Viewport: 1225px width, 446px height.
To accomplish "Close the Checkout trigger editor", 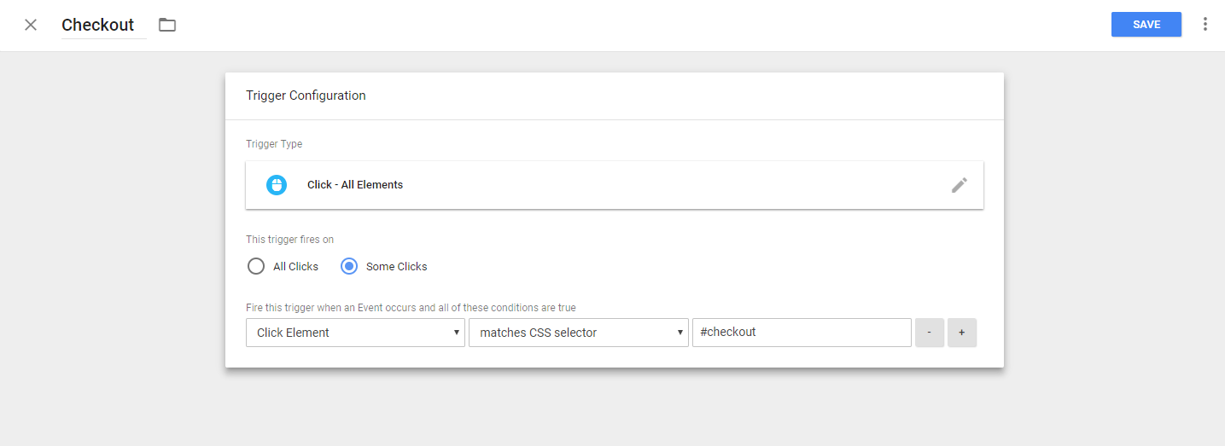I will (31, 25).
